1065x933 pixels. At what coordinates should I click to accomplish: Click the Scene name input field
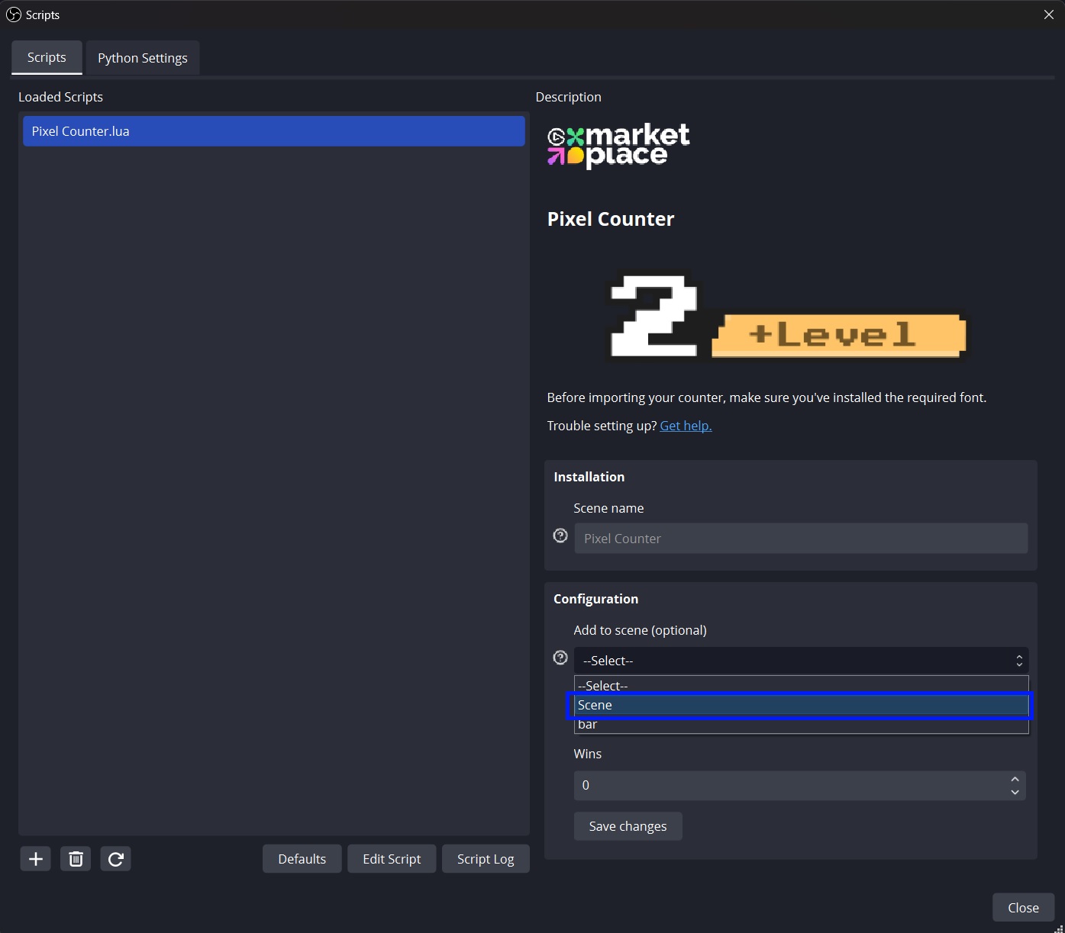pyautogui.click(x=800, y=539)
